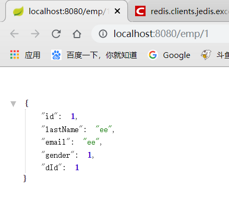Select the lastName value "ee"
Screen dimensions: 229x201
pyautogui.click(x=104, y=129)
